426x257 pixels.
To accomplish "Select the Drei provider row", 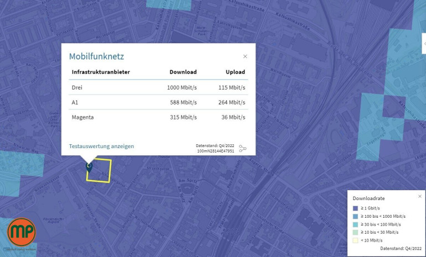I will [x=158, y=87].
